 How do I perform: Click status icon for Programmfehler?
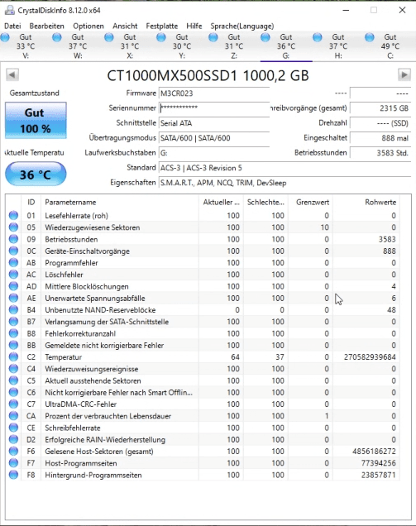click(13, 263)
